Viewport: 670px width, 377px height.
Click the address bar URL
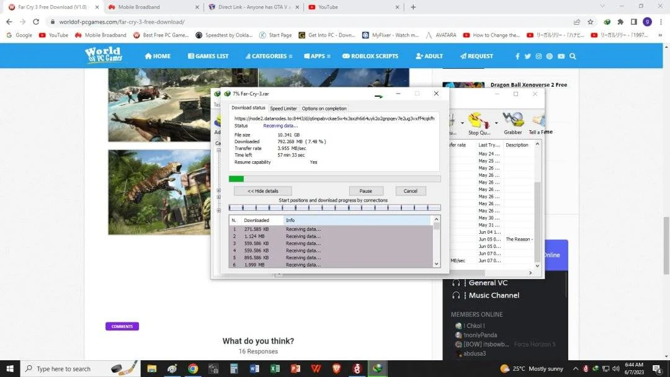(122, 22)
